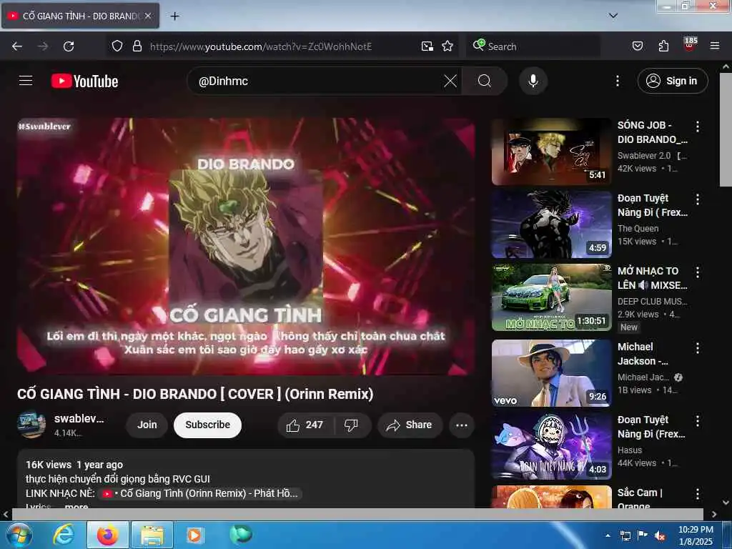Open the Windows Start menu

[x=18, y=535]
